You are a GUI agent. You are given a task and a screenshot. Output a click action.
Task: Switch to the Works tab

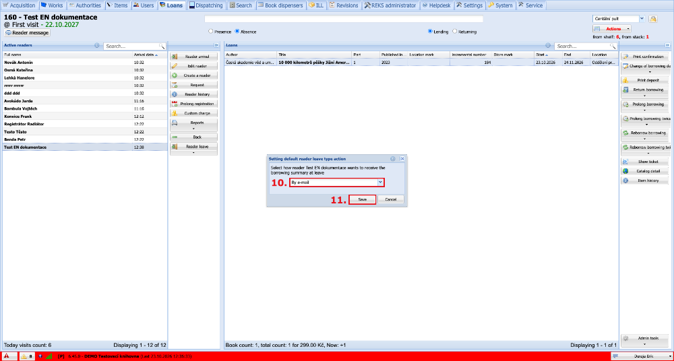(x=52, y=5)
